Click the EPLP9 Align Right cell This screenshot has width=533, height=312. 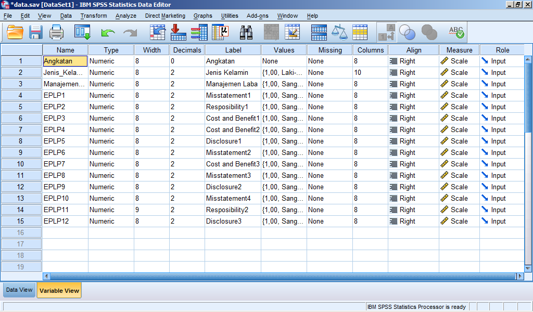click(x=414, y=187)
